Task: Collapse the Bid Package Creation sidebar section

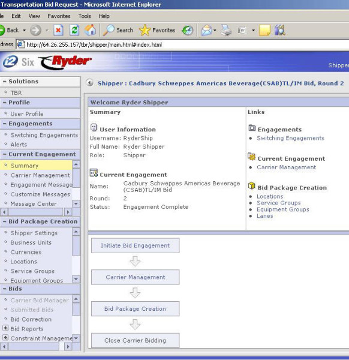Action: pyautogui.click(x=5, y=221)
